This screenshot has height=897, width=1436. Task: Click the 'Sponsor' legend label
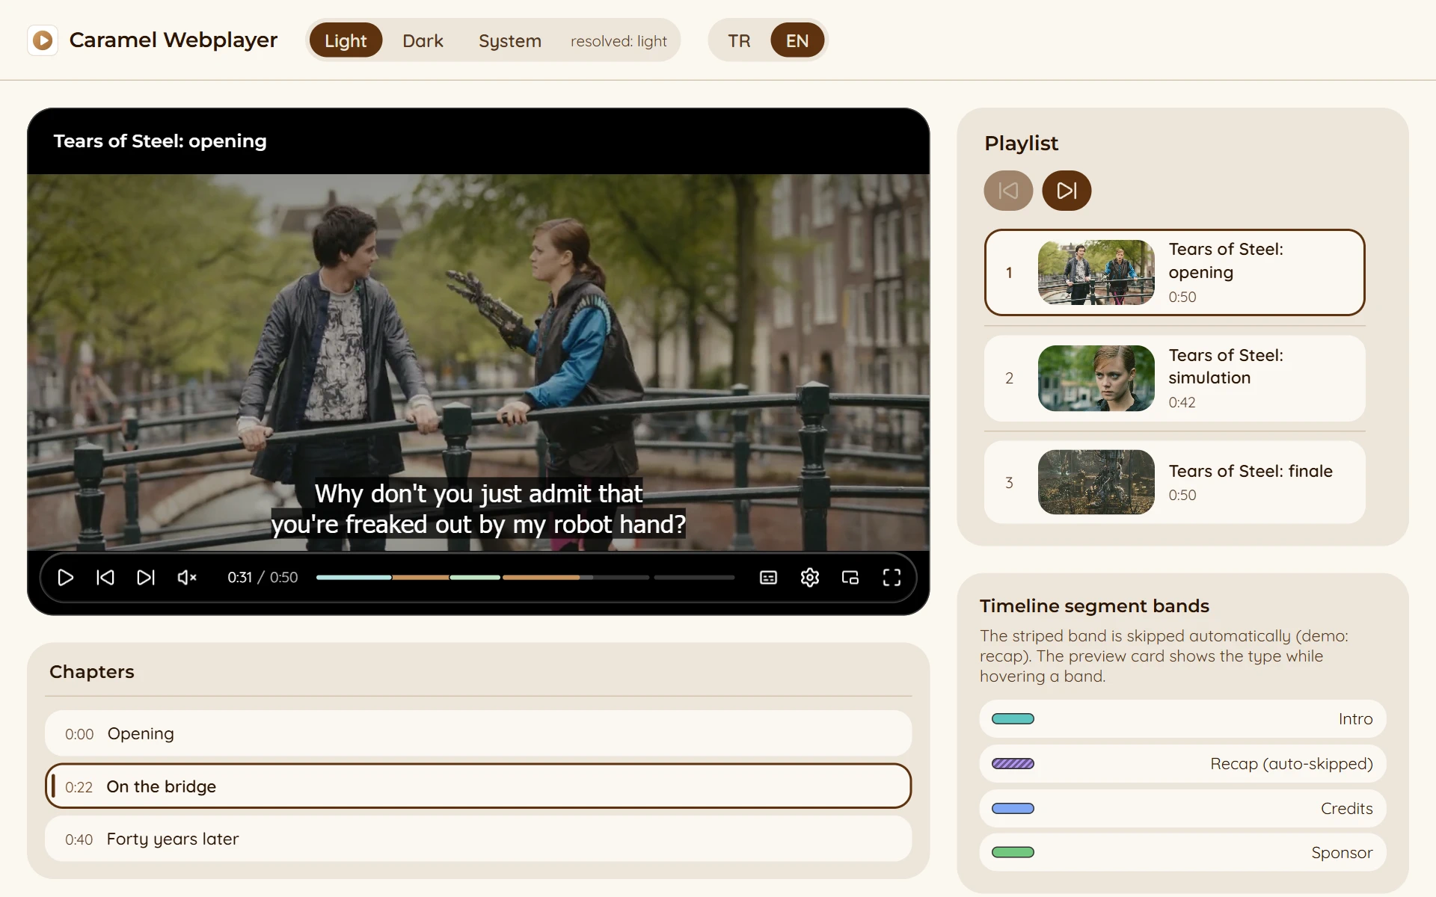[x=1342, y=852]
